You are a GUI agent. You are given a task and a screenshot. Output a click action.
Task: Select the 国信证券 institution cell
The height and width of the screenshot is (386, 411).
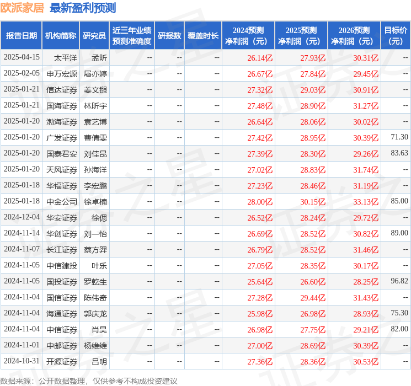pos(62,298)
